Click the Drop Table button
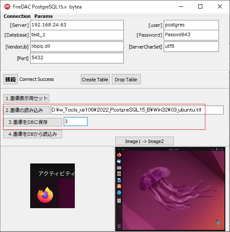Viewport: 230px width, 232px height. tap(126, 79)
